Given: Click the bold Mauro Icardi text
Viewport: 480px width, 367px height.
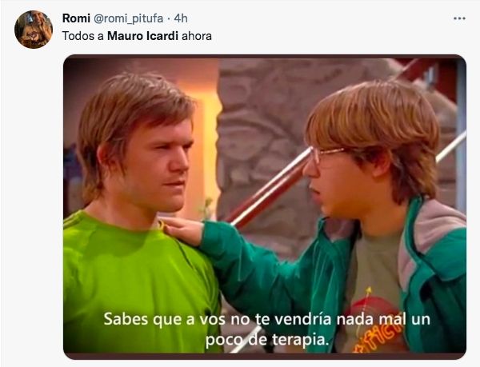Looking at the screenshot, I should (142, 36).
